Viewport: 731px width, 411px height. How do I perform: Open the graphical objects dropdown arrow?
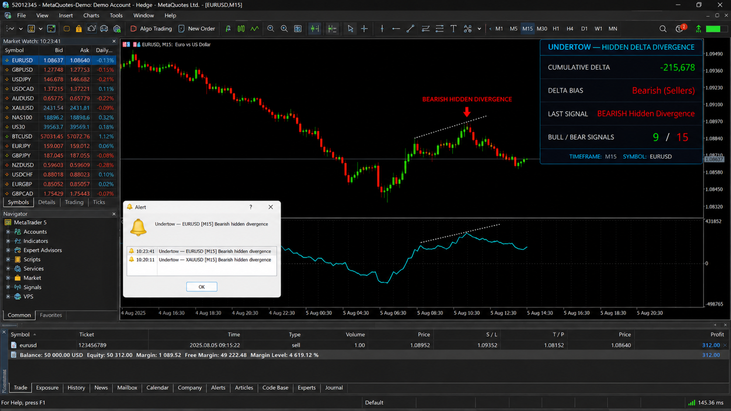pyautogui.click(x=479, y=29)
